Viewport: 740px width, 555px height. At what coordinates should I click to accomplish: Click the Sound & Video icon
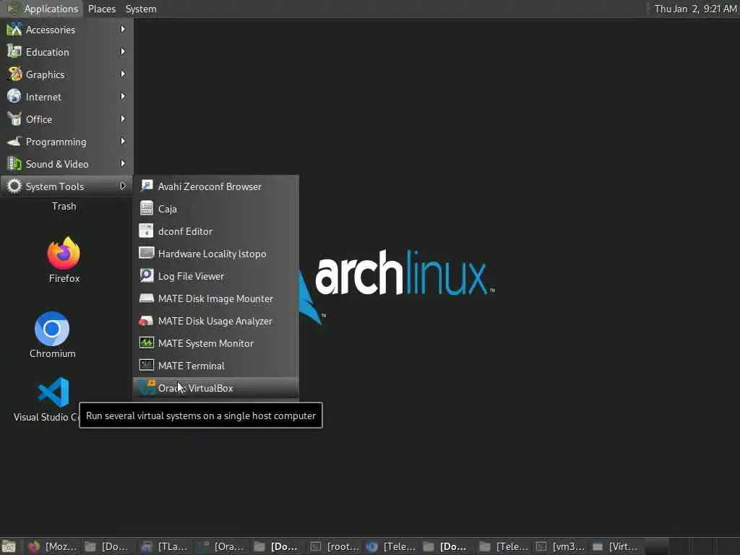click(14, 164)
